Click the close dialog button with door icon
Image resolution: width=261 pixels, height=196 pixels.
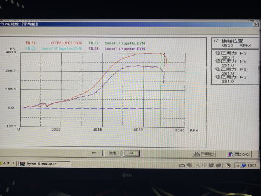pos(239,154)
